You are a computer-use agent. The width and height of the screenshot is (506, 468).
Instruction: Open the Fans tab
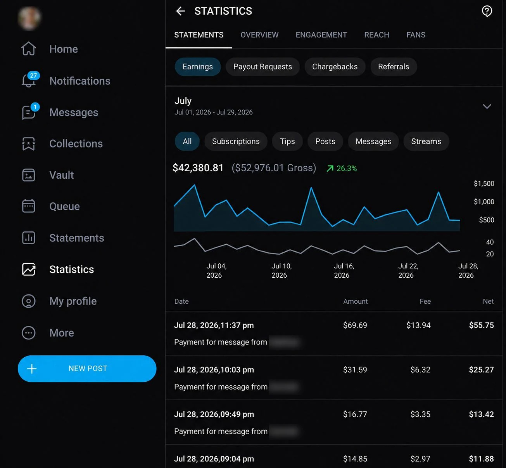pos(416,35)
